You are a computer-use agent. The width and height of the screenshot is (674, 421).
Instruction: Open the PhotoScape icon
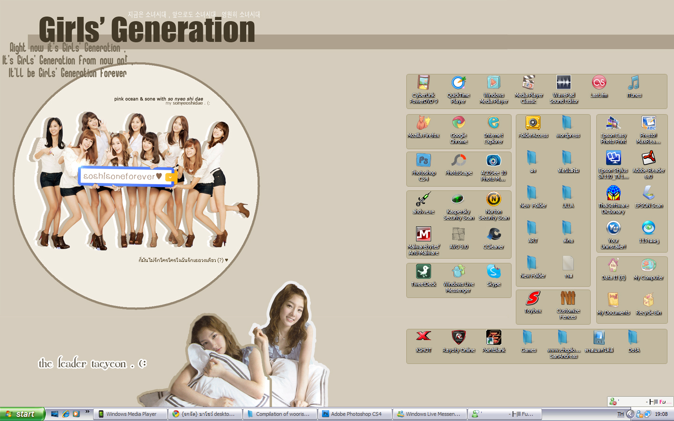pos(459,164)
